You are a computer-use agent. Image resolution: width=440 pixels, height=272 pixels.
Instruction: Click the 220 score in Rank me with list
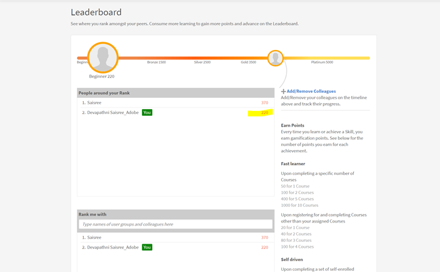pyautogui.click(x=264, y=247)
